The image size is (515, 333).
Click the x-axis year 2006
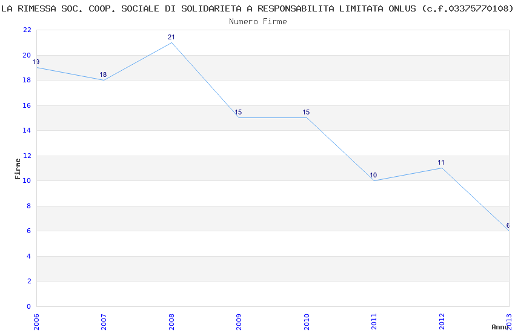point(36,321)
